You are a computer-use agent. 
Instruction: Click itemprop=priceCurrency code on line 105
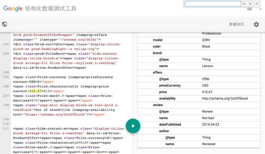(x=90, y=77)
